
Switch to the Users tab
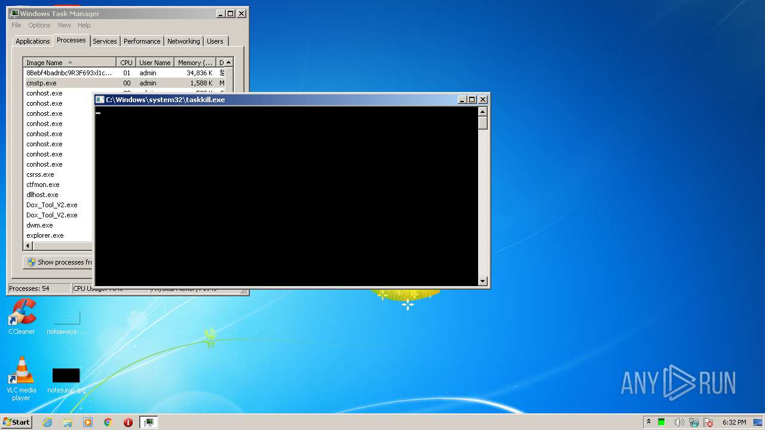coord(215,41)
